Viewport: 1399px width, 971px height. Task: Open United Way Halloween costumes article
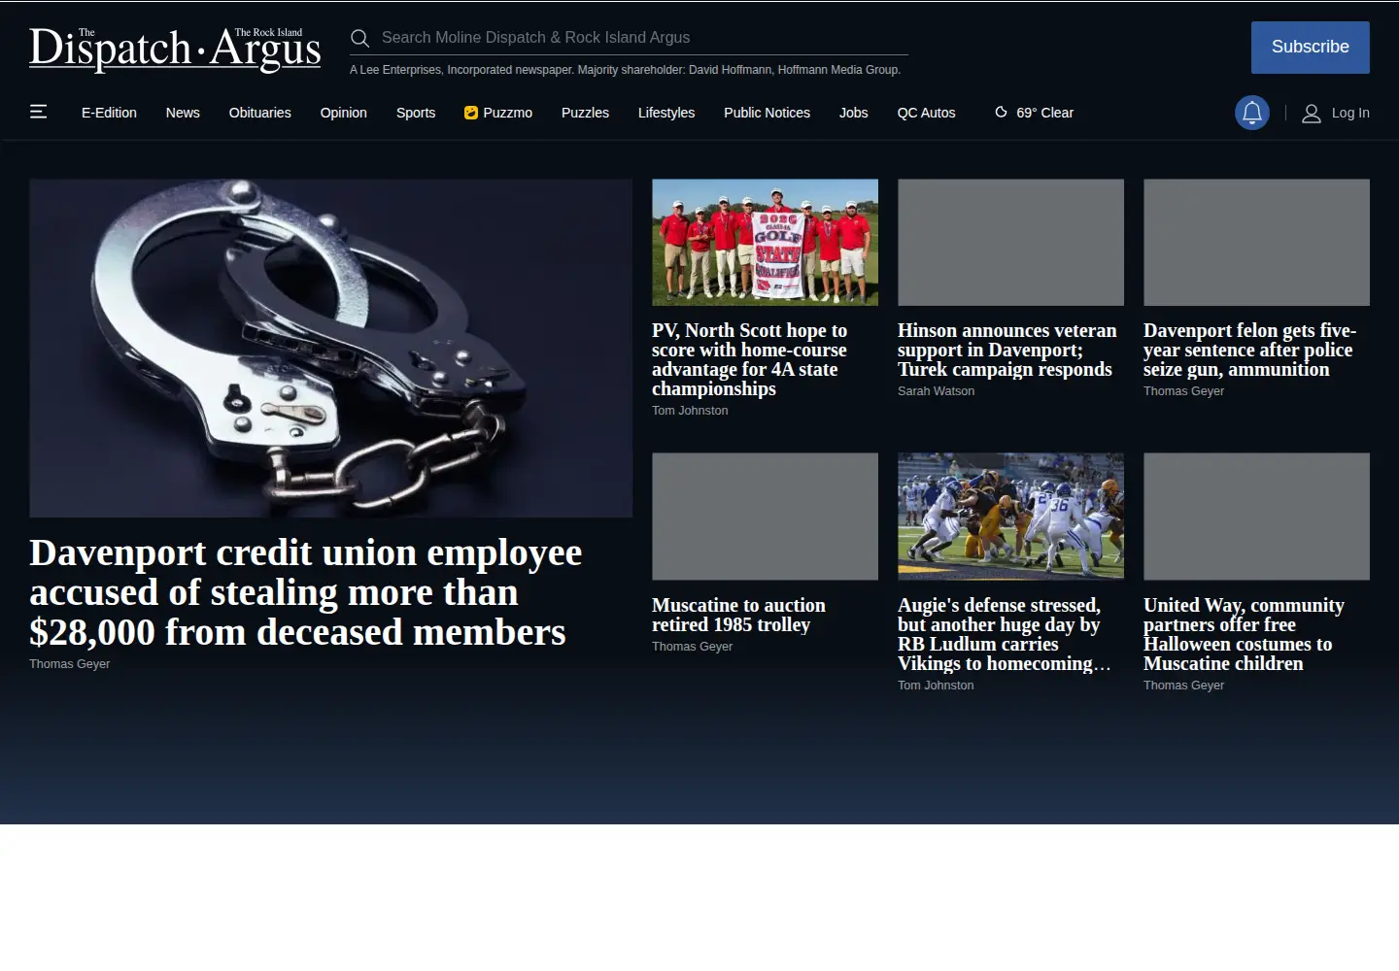click(1244, 634)
